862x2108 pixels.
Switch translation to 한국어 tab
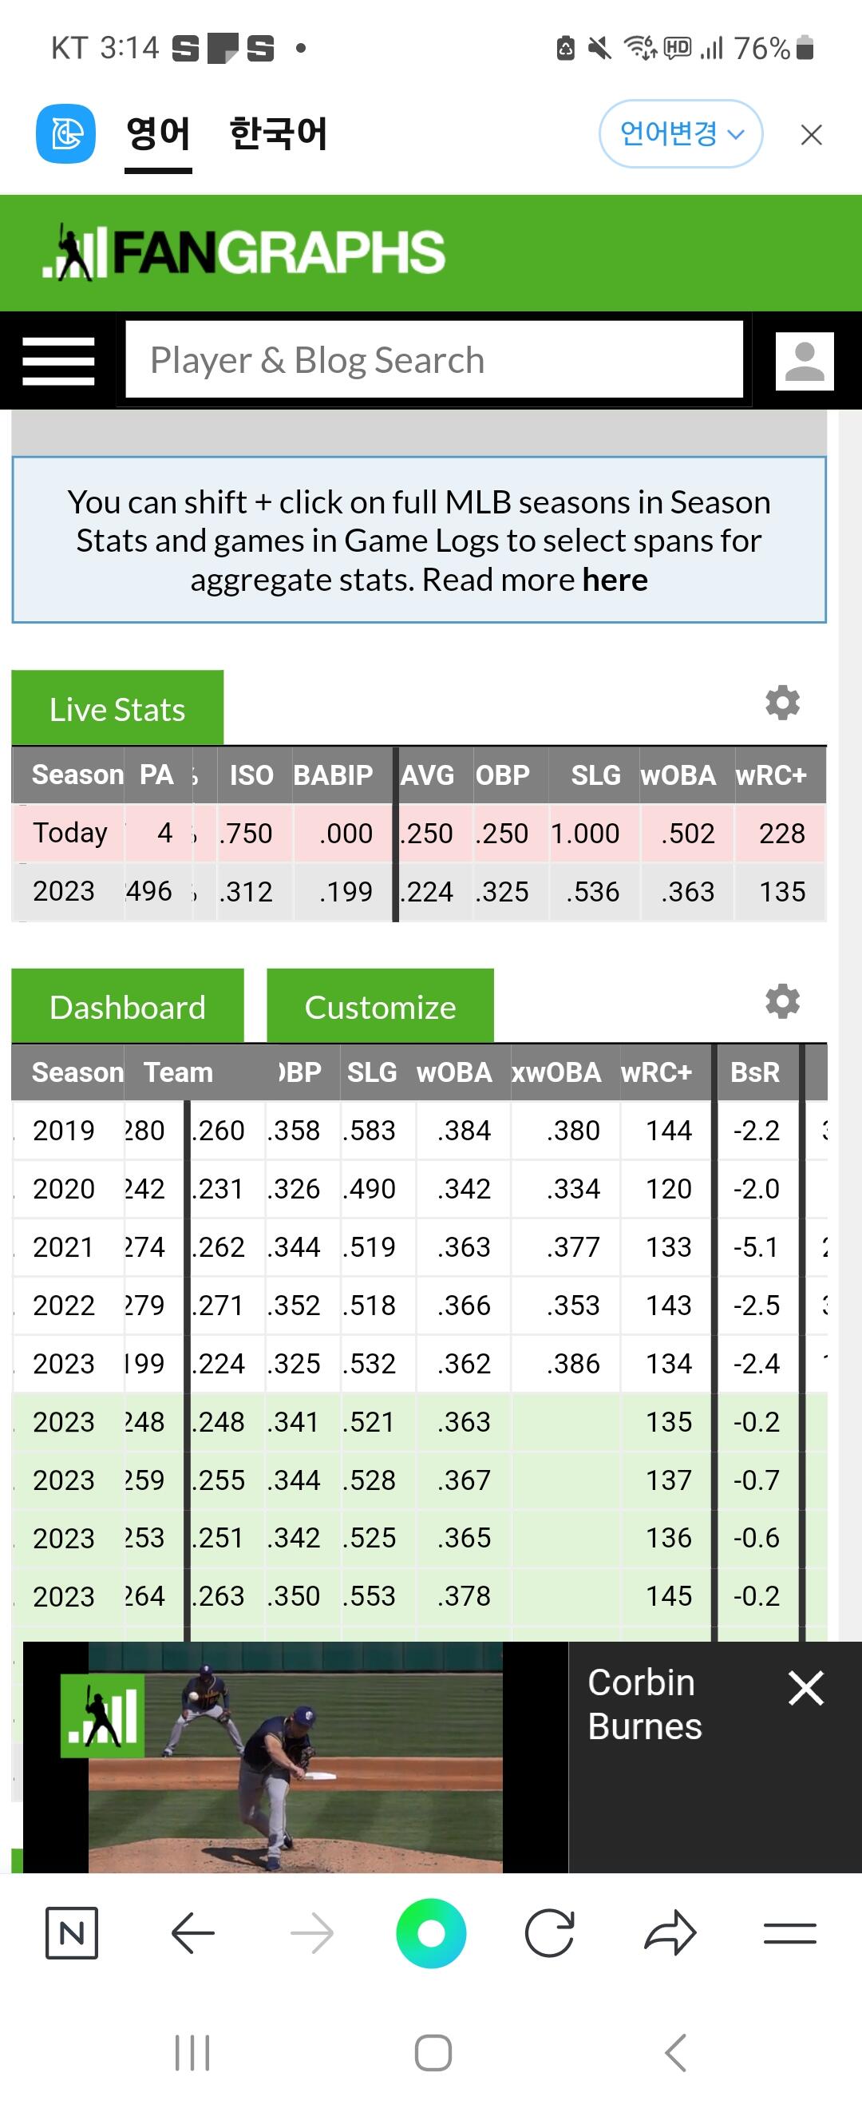click(278, 133)
